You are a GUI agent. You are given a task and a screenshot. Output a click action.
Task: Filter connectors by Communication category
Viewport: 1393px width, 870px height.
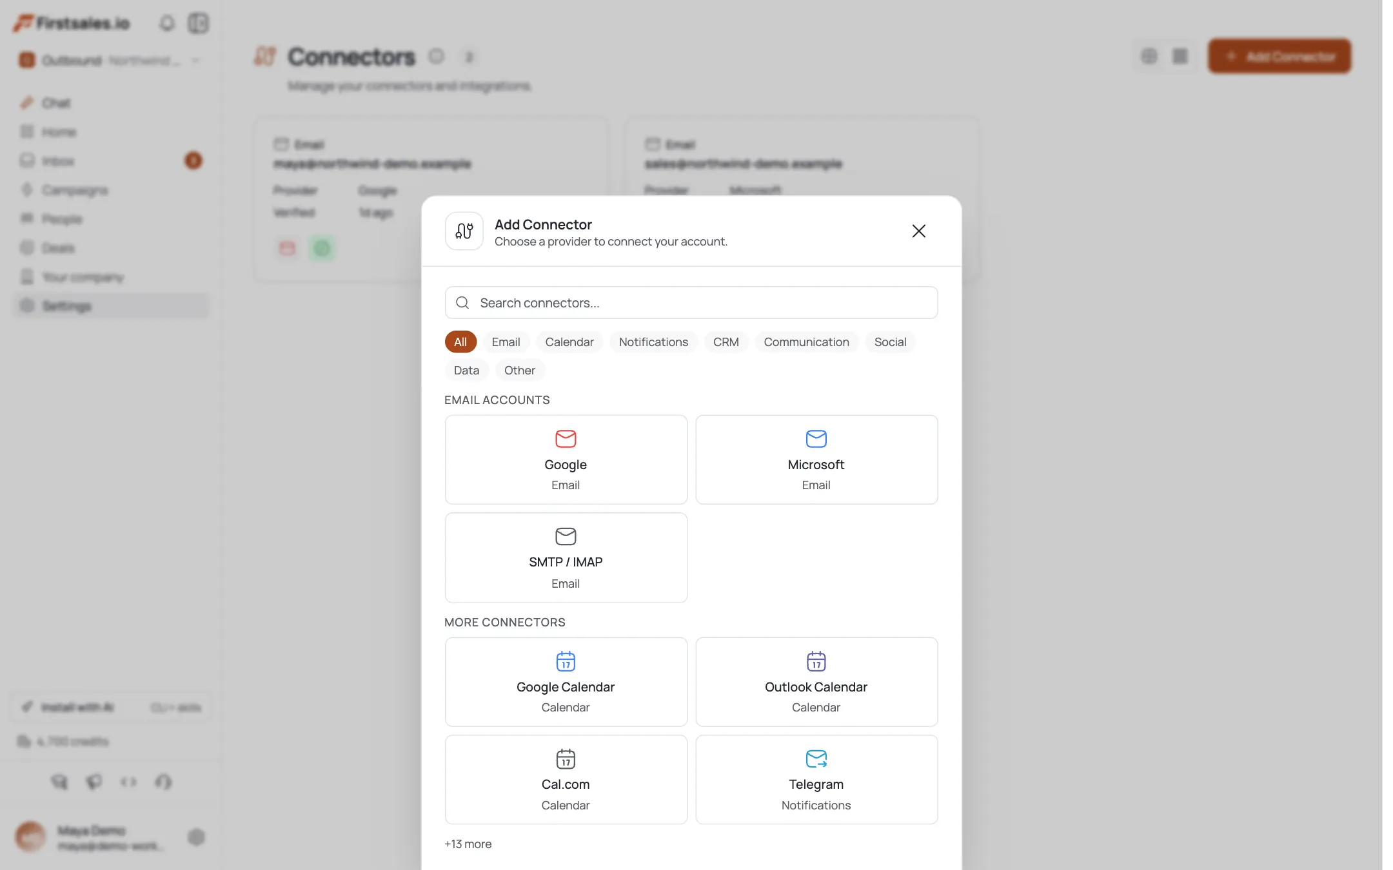click(806, 342)
